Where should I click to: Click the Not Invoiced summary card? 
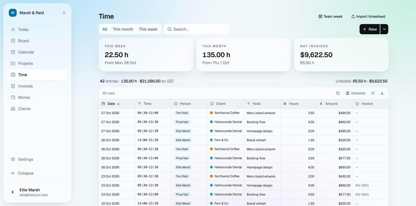(341, 55)
